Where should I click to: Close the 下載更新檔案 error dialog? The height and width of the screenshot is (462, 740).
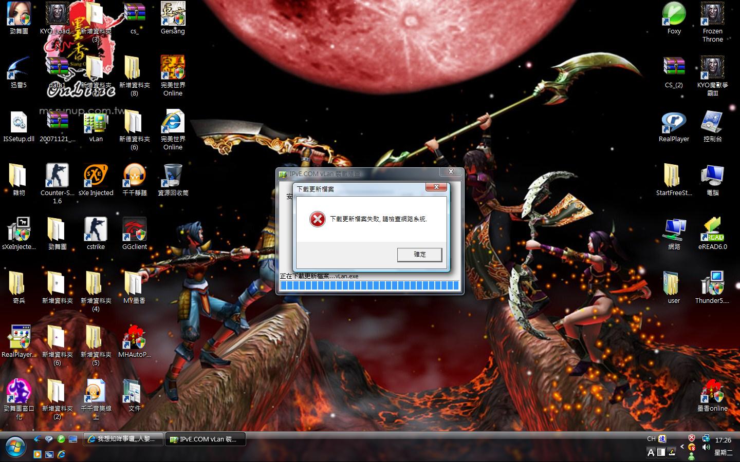click(x=436, y=187)
